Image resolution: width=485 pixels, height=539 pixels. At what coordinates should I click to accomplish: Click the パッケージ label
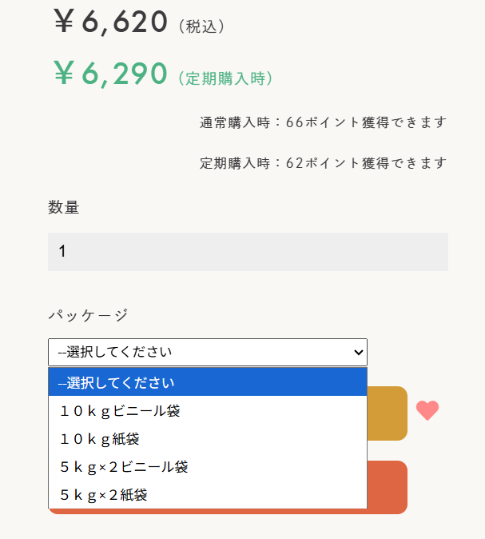point(88,315)
